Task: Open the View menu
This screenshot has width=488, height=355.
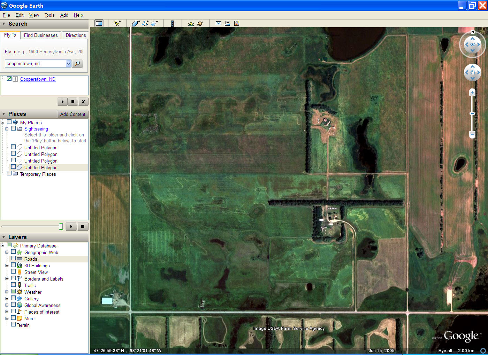Action: pos(34,15)
